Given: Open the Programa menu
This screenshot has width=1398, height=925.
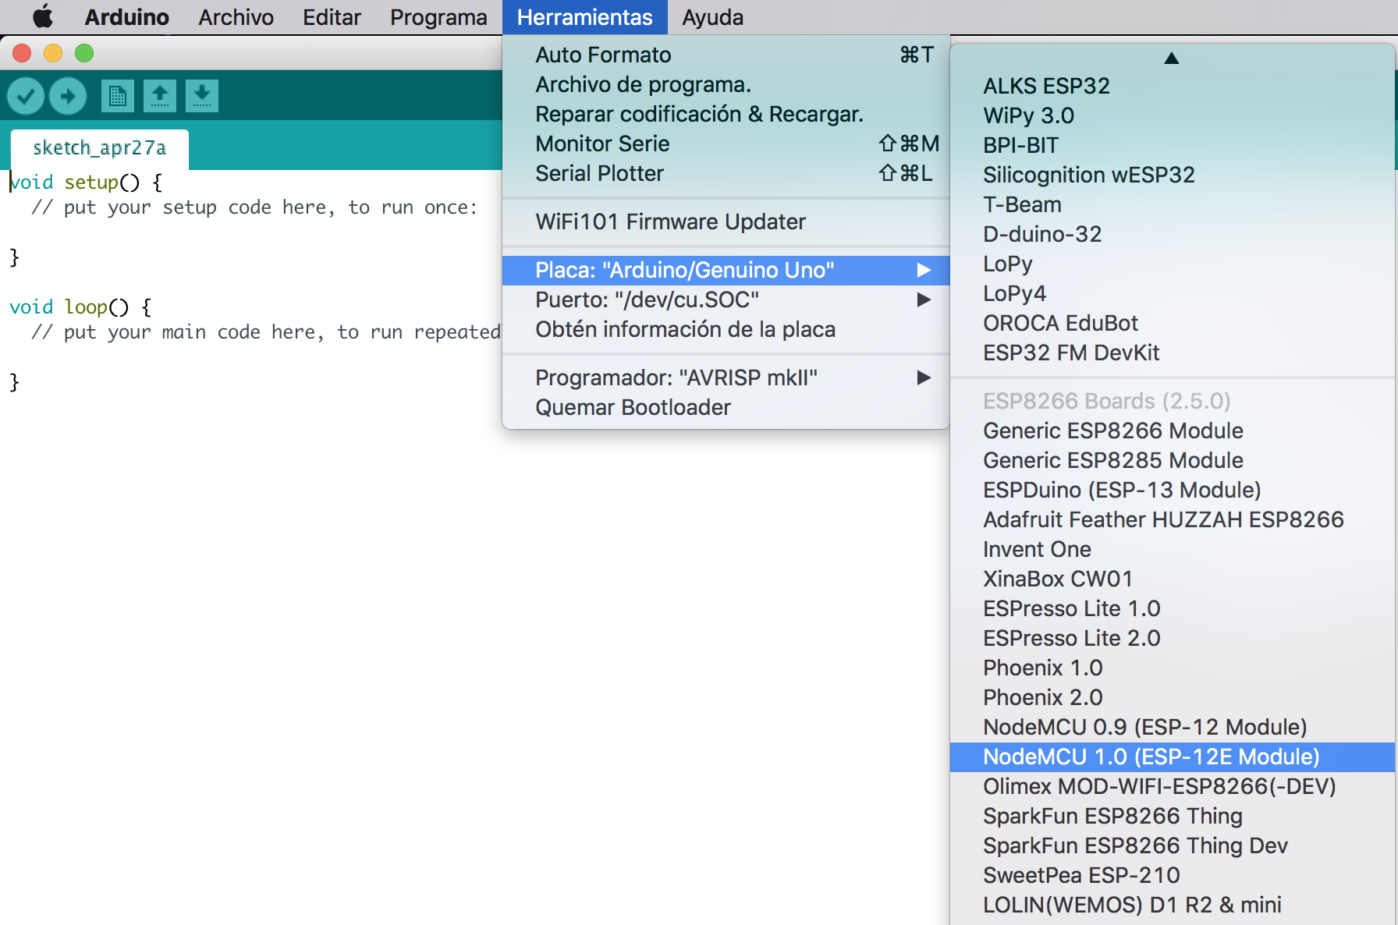Looking at the screenshot, I should (x=438, y=17).
